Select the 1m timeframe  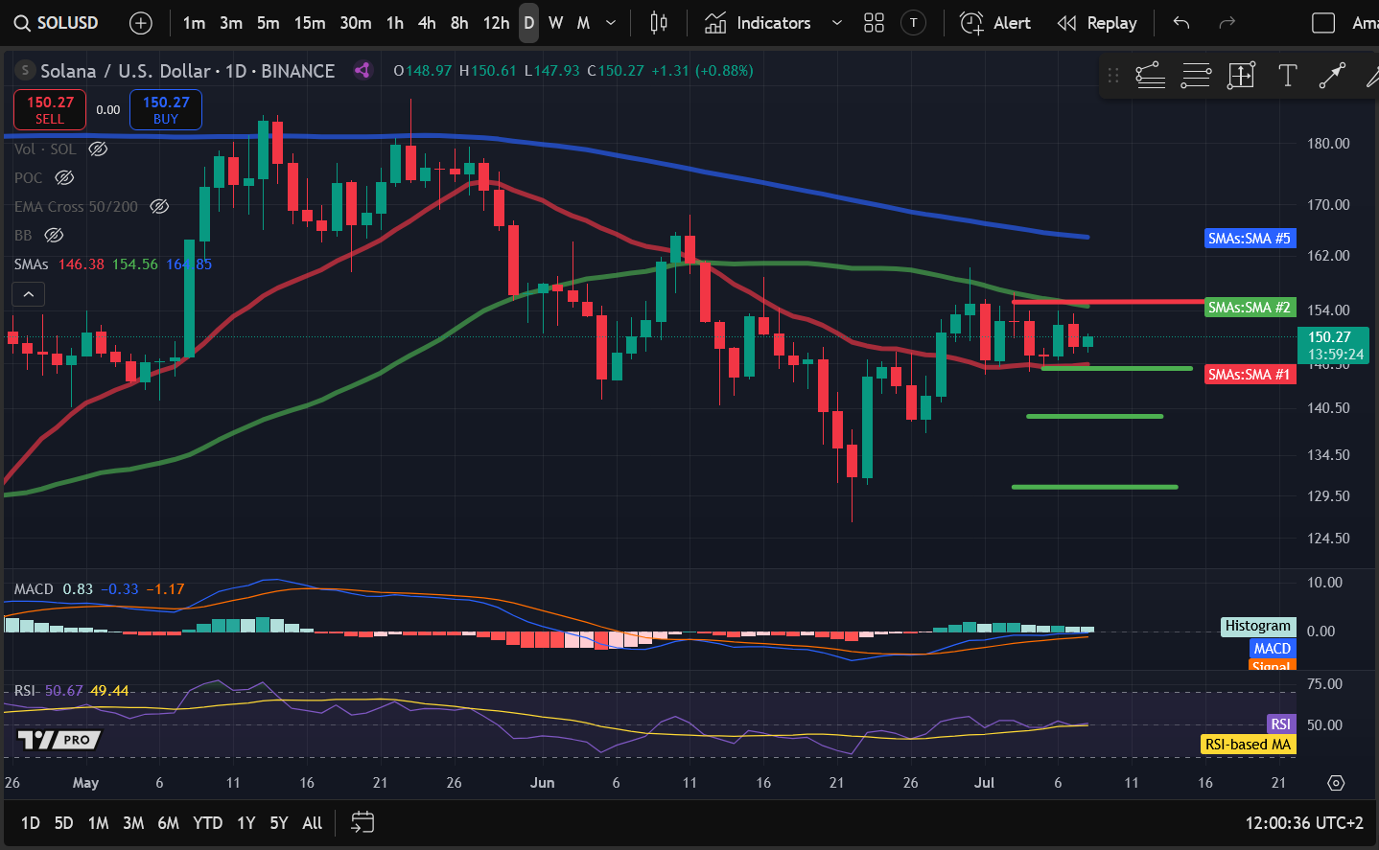point(194,23)
